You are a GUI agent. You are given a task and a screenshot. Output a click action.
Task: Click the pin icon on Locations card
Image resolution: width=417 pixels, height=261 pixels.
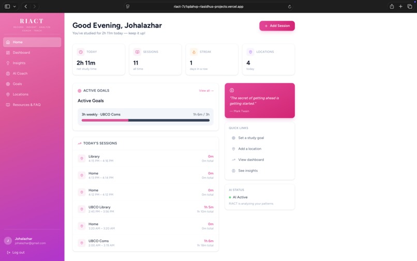250,52
